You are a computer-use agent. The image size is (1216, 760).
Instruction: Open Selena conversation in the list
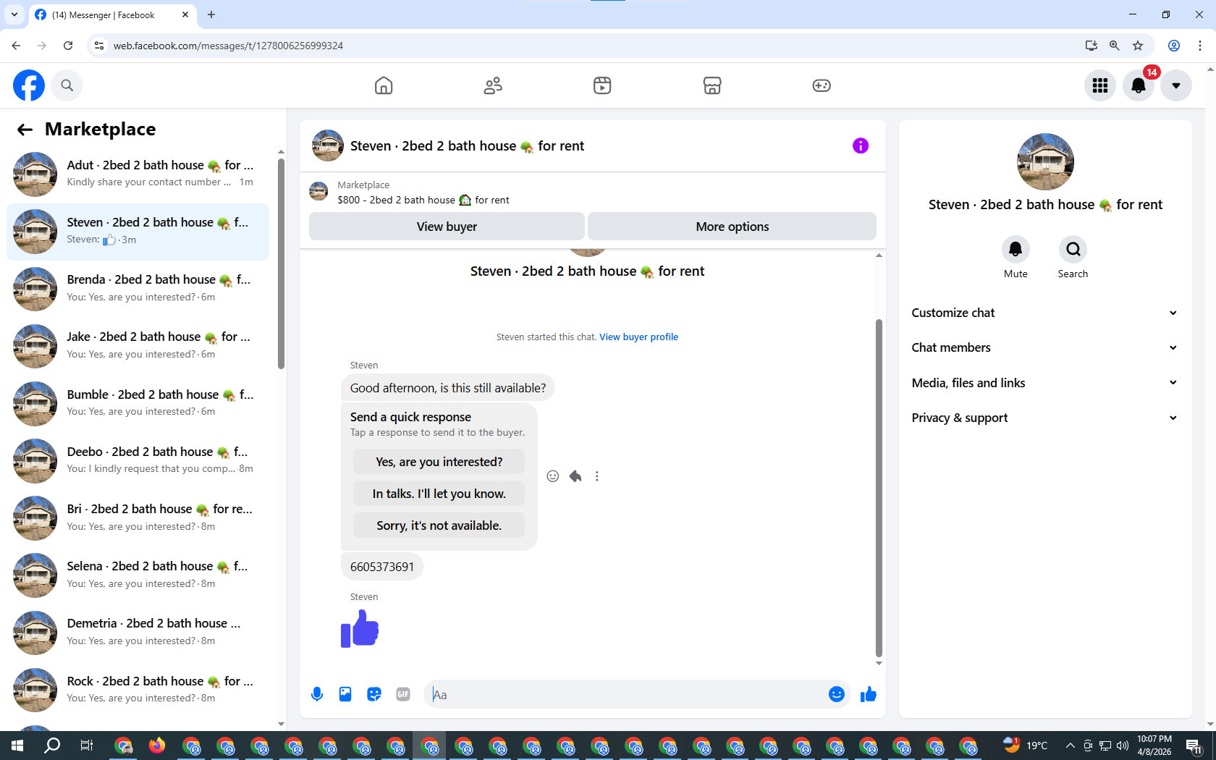coord(138,575)
